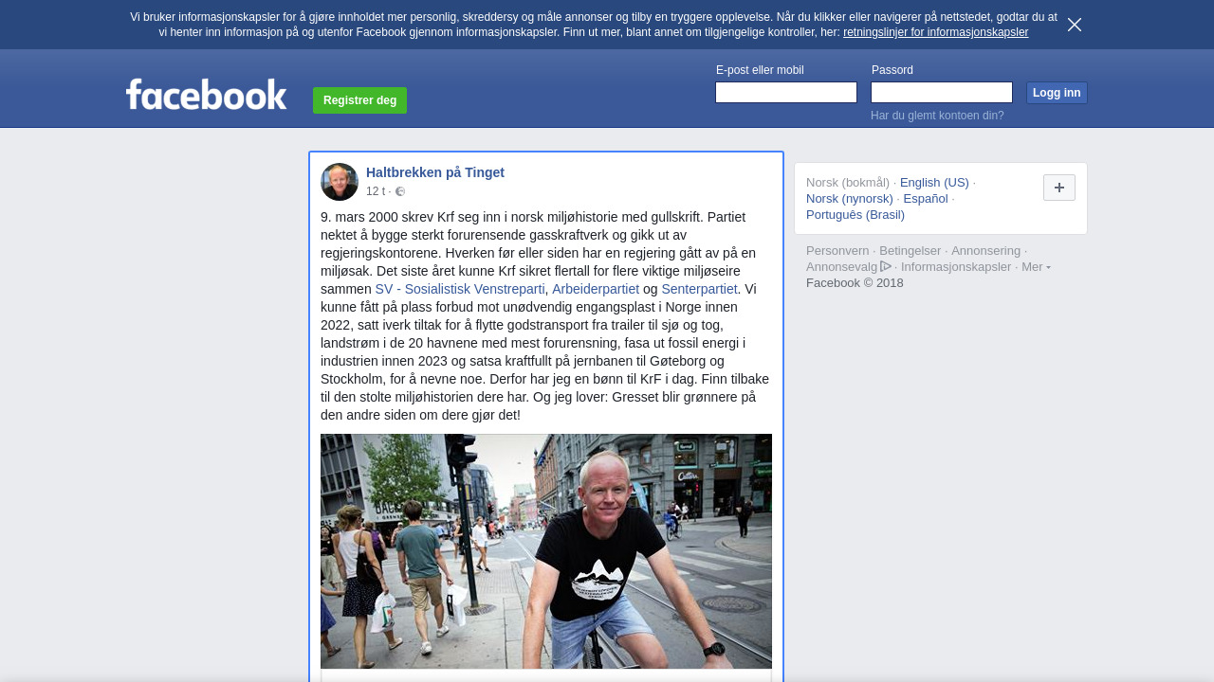Click the public globe icon by 12 t
Image resolution: width=1214 pixels, height=682 pixels.
(x=400, y=191)
